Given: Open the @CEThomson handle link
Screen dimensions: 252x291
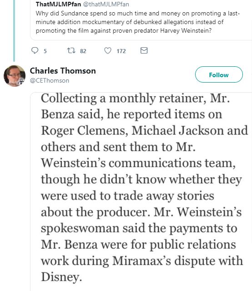Looking at the screenshot, I should point(50,80).
